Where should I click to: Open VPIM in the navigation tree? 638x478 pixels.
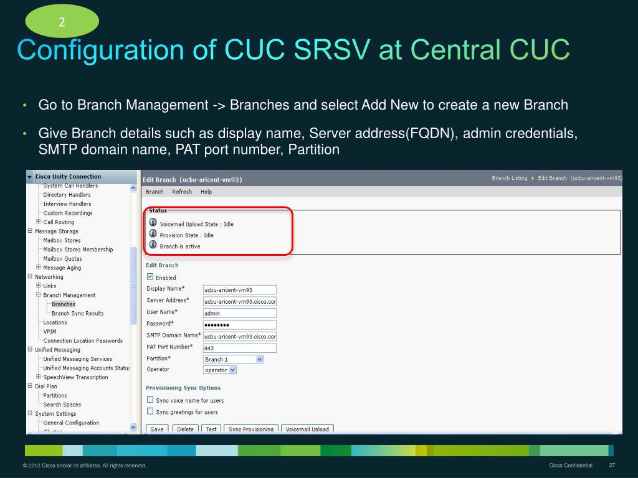pos(50,332)
